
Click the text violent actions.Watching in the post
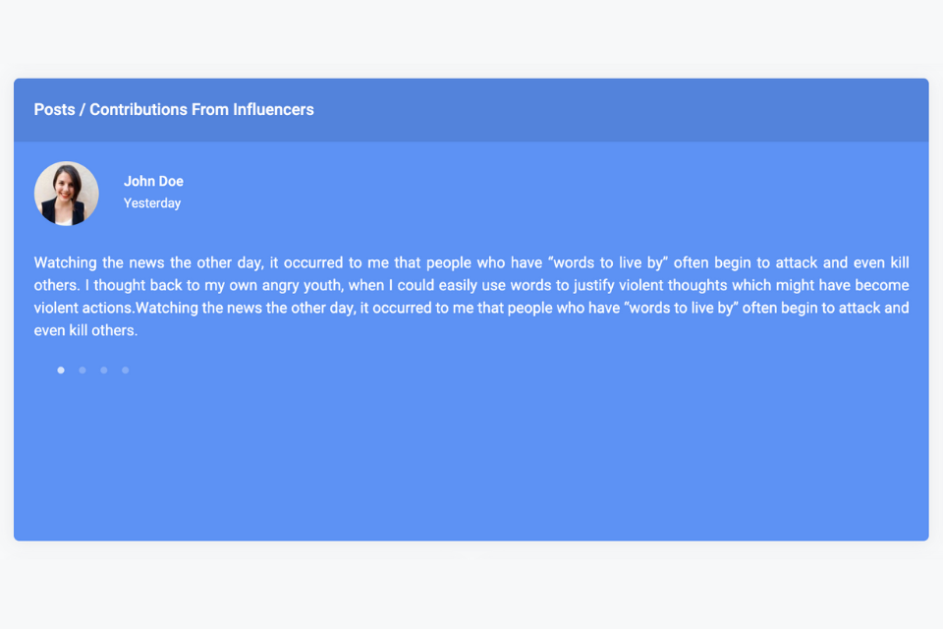pyautogui.click(x=116, y=309)
